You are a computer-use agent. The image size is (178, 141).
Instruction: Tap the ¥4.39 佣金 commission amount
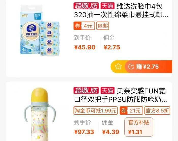(111, 132)
